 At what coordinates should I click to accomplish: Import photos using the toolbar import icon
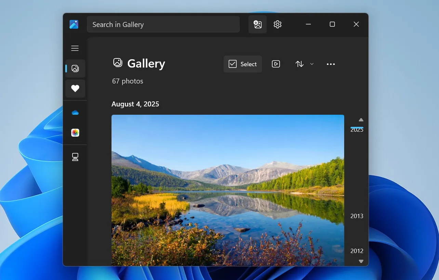[x=257, y=24]
